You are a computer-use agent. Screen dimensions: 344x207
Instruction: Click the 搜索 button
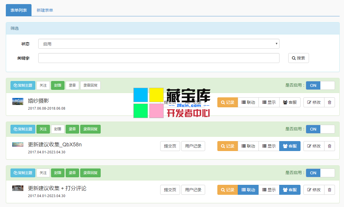pyautogui.click(x=298, y=58)
